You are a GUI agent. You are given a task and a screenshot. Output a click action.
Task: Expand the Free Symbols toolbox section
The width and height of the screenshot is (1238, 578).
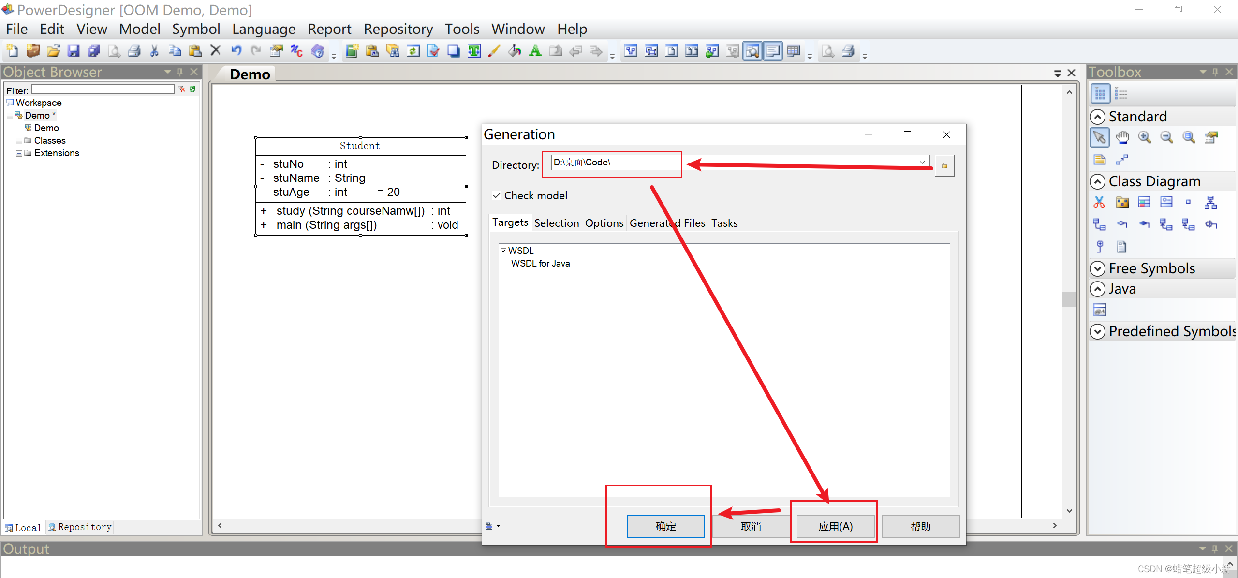point(1098,268)
